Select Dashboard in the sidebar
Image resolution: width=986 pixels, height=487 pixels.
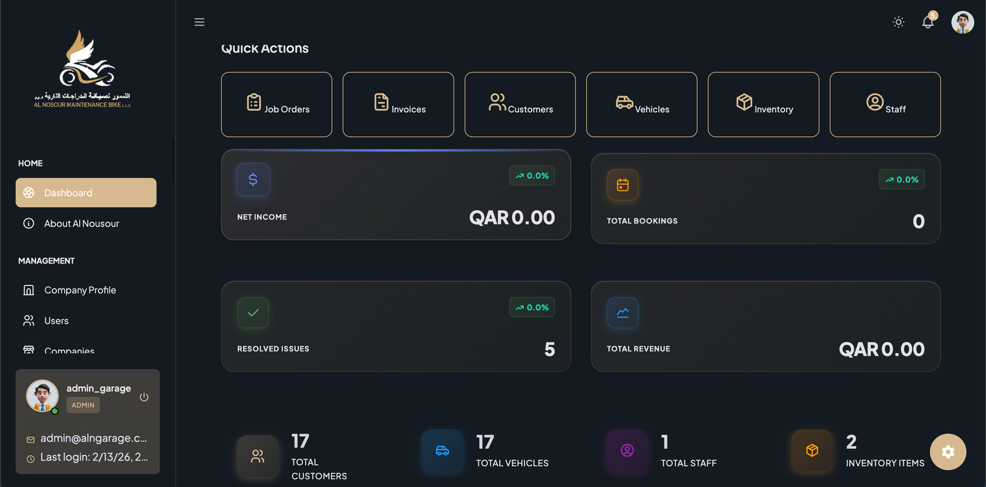pos(86,193)
